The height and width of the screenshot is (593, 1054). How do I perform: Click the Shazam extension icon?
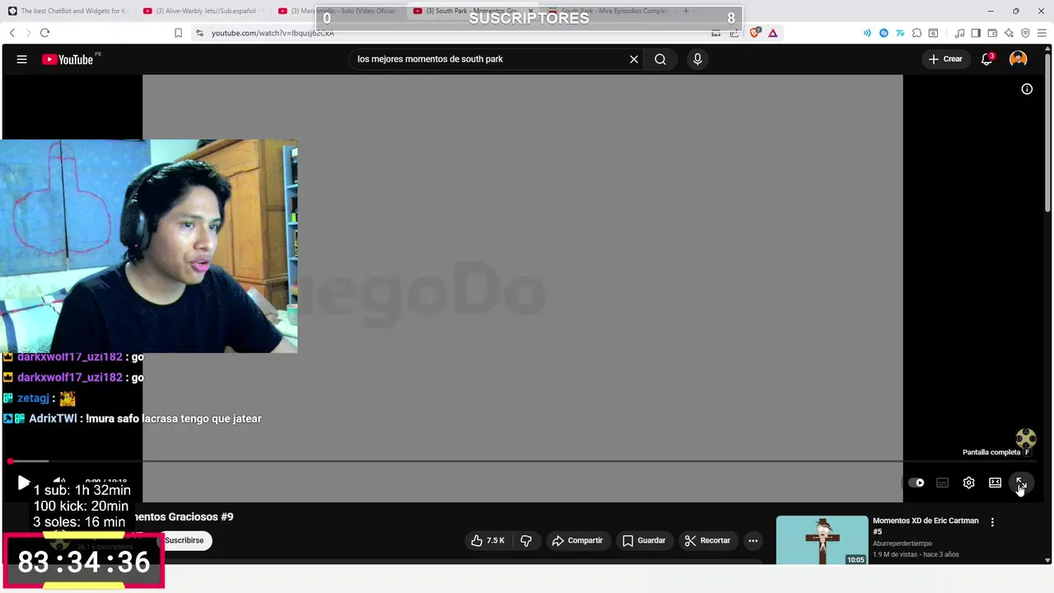tap(884, 33)
